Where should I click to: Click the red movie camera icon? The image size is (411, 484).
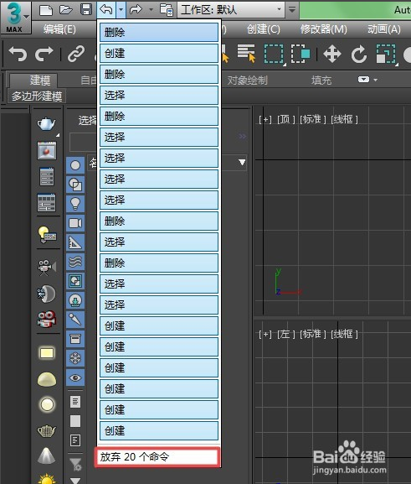click(47, 319)
